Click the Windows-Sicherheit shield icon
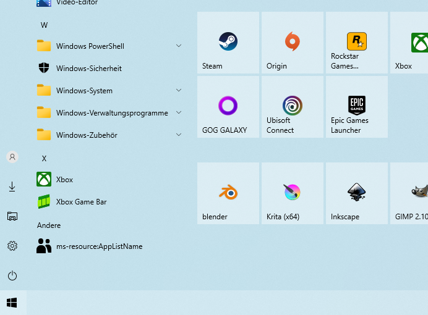The width and height of the screenshot is (428, 315). (x=44, y=68)
